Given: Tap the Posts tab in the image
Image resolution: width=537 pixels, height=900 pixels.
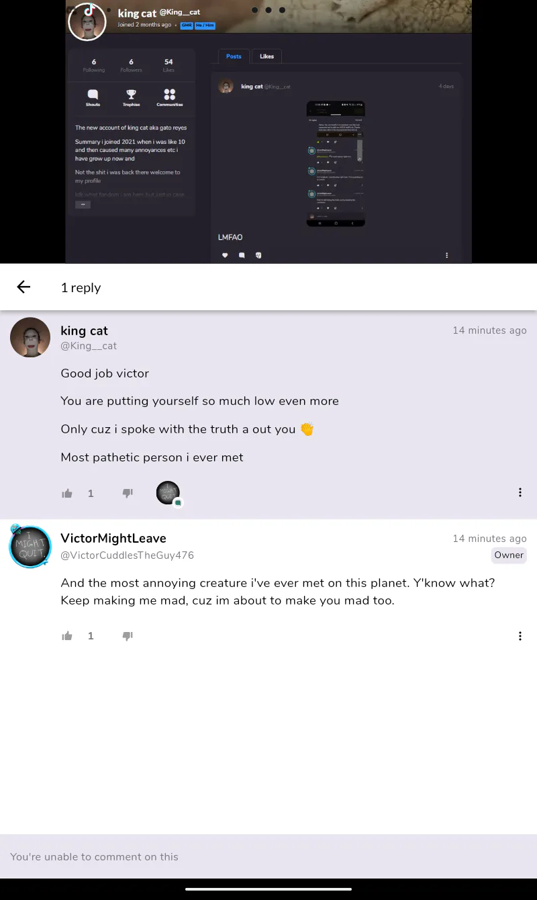Looking at the screenshot, I should click(x=234, y=56).
